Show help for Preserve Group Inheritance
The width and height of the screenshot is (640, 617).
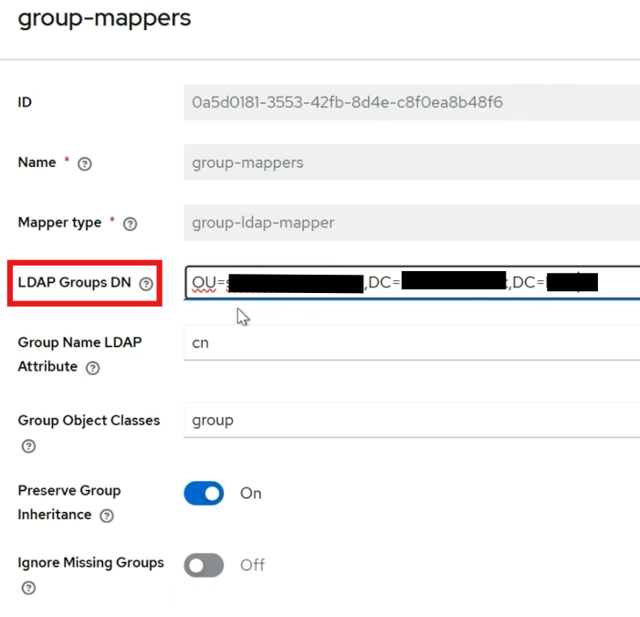[x=107, y=517]
